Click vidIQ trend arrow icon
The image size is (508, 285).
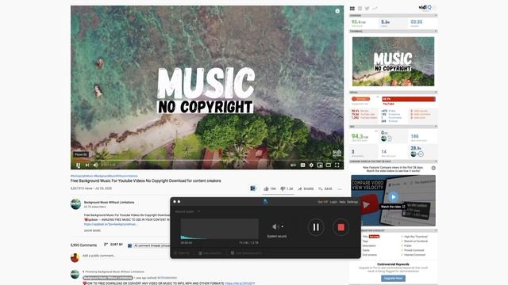pos(375,9)
